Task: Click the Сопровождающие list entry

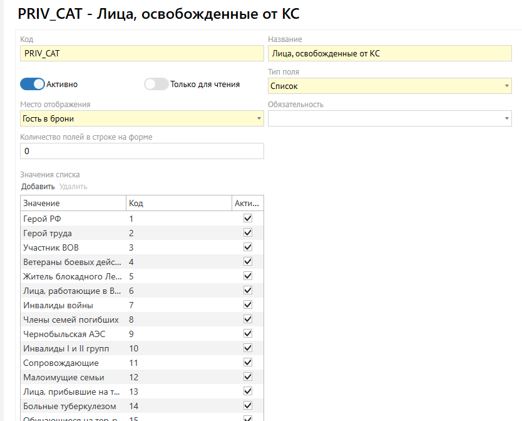Action: point(73,363)
